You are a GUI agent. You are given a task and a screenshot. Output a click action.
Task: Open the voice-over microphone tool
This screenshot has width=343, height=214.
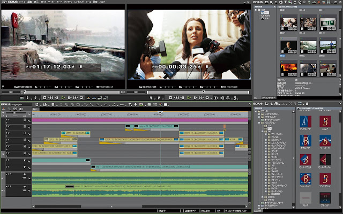click(x=136, y=105)
